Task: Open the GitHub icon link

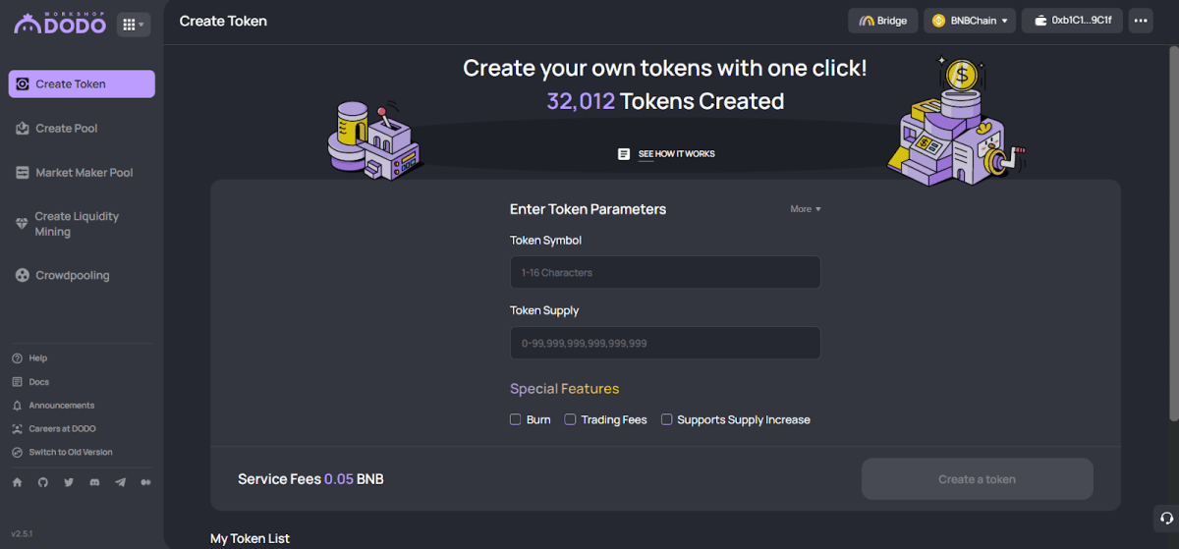Action: pyautogui.click(x=42, y=482)
